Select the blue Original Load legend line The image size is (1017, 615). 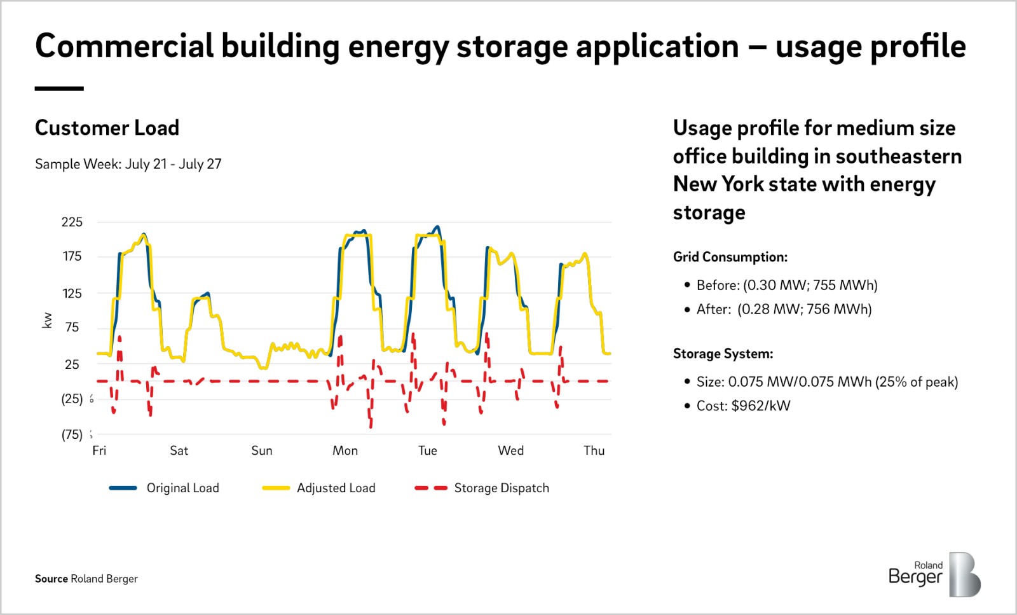click(123, 488)
